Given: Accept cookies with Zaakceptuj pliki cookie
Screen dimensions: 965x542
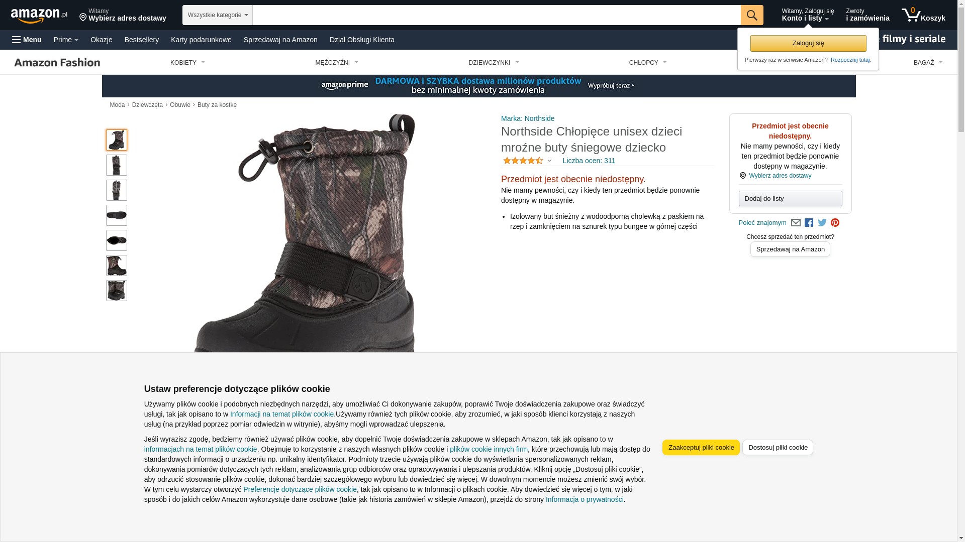Looking at the screenshot, I should click(701, 448).
